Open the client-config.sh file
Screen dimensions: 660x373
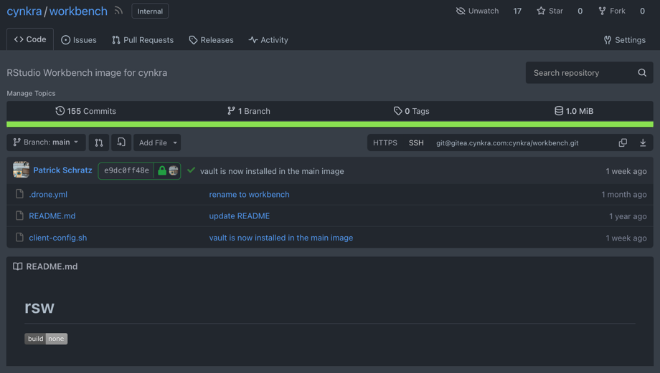(x=57, y=238)
